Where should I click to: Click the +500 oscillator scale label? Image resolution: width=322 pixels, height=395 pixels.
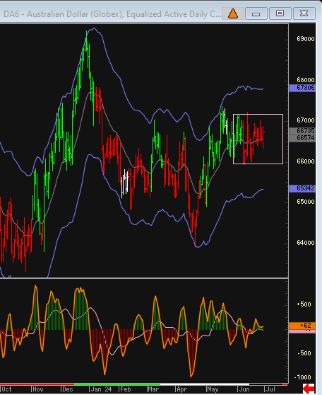pyautogui.click(x=304, y=304)
